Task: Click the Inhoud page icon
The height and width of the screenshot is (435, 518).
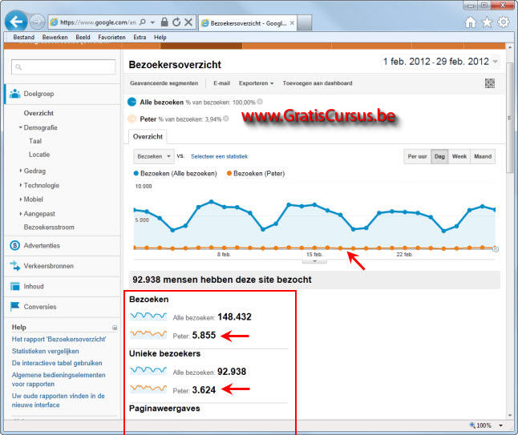Action: pos(15,286)
